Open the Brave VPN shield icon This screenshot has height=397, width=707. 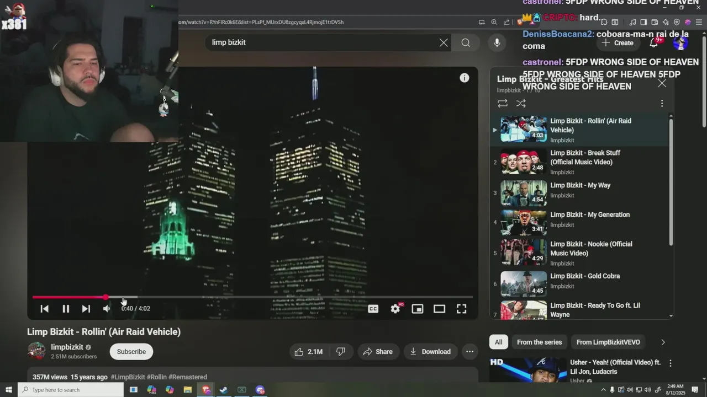click(677, 22)
